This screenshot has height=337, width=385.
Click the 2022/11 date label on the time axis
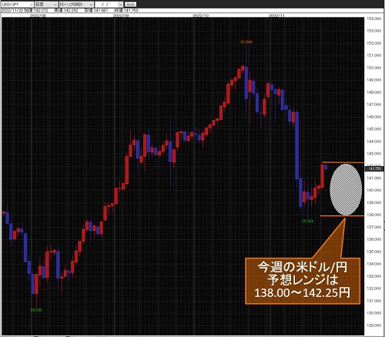(x=276, y=15)
